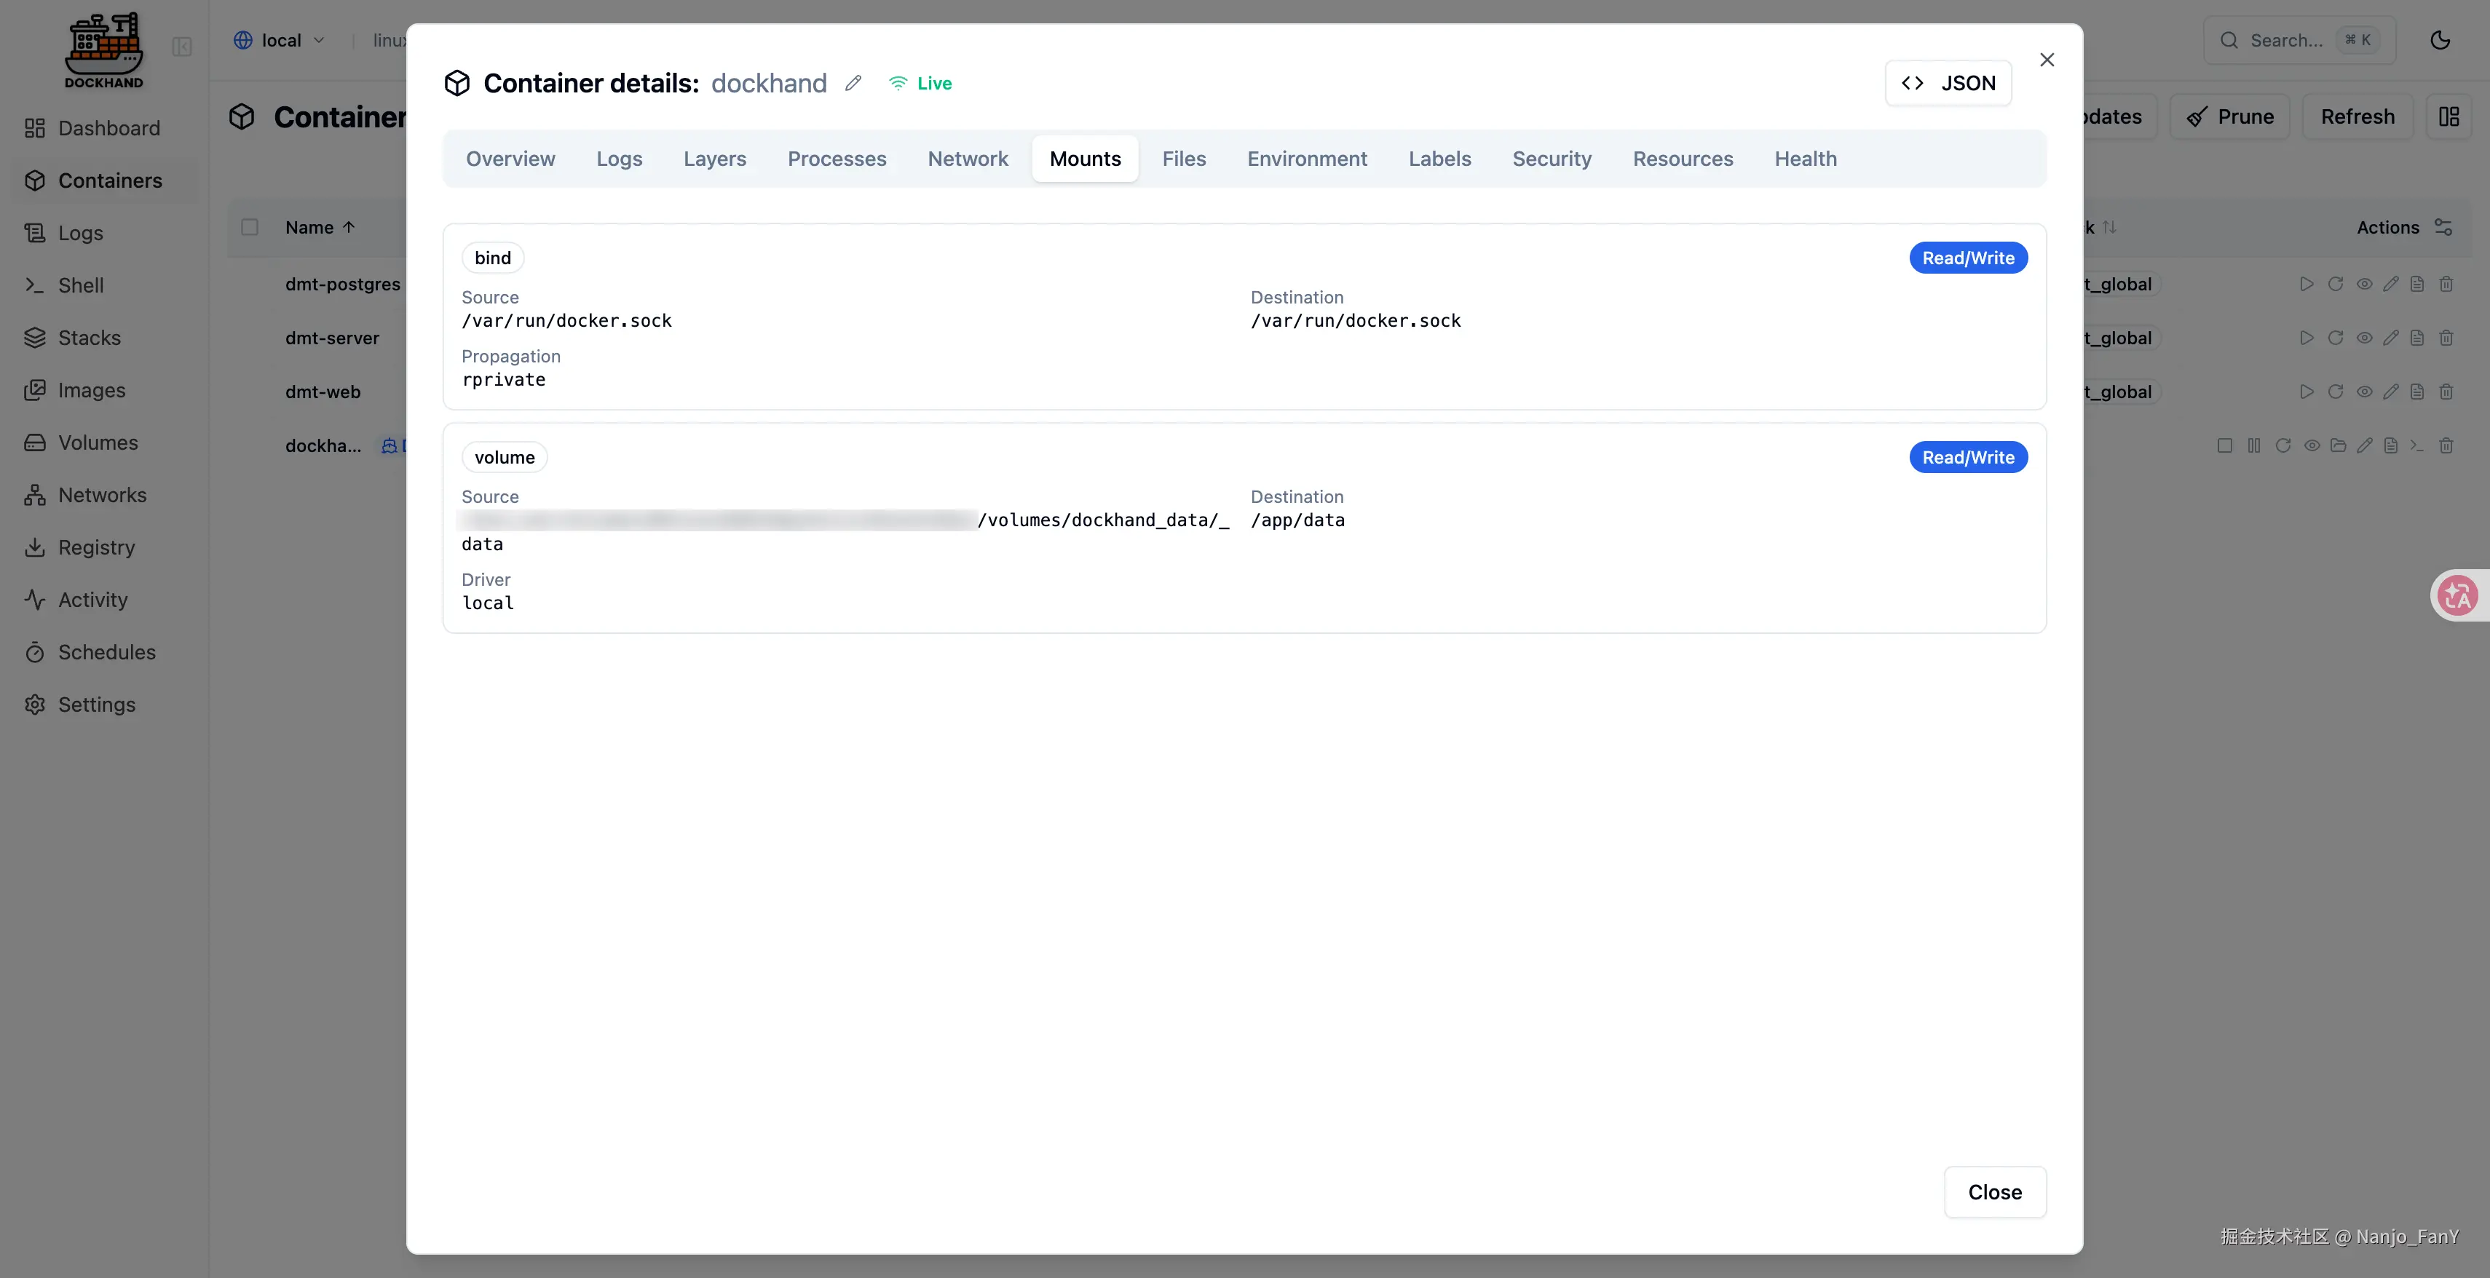Click the dmt-server row name

(x=331, y=338)
